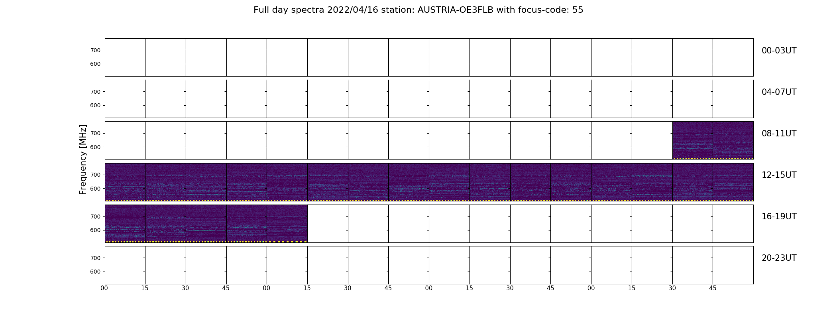Select the '08-11UT' row label
The image size is (837, 319).
779,134
